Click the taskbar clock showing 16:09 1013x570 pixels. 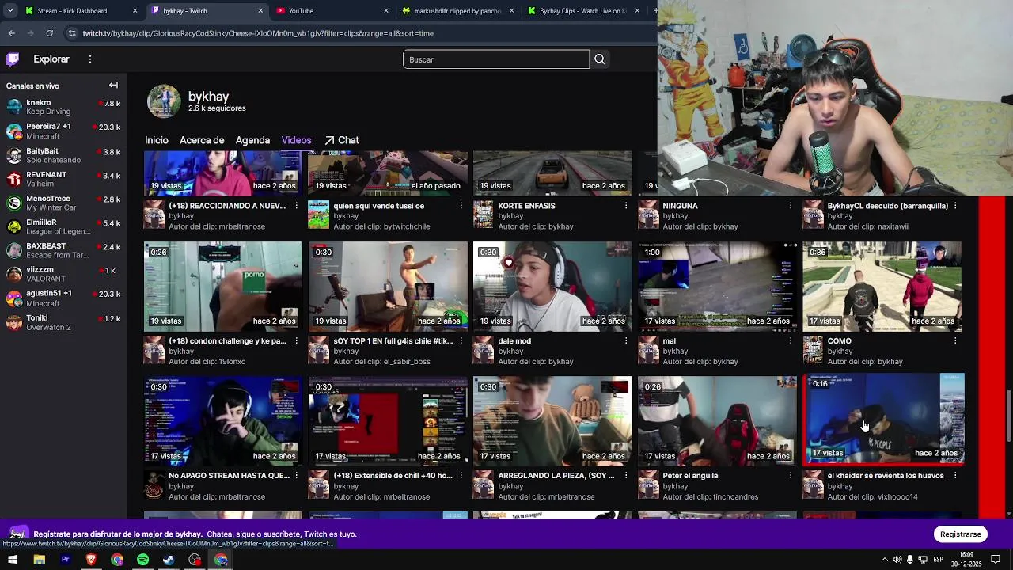(x=966, y=560)
